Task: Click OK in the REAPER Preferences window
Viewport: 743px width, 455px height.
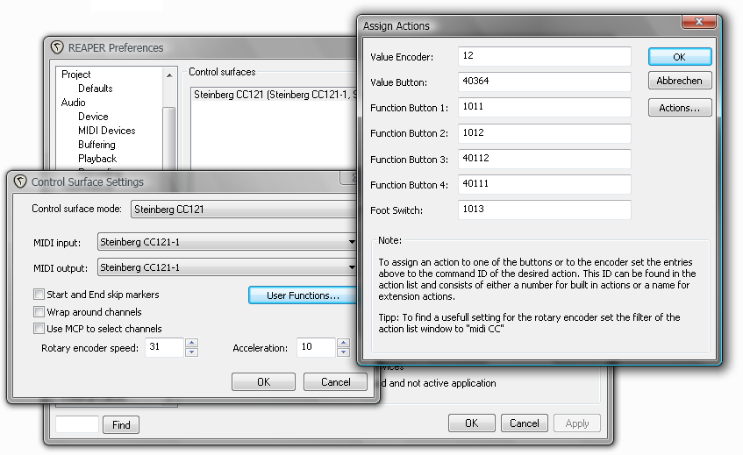Action: tap(471, 423)
